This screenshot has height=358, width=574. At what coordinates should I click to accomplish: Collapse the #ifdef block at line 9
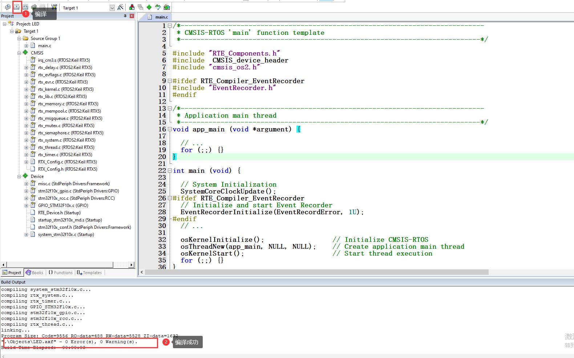tap(170, 81)
